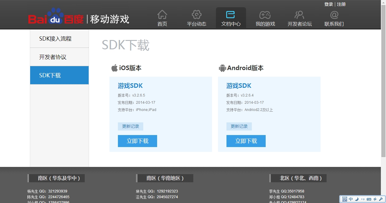Select 开发者协议 in the sidebar
This screenshot has width=386, height=203.
[59, 57]
